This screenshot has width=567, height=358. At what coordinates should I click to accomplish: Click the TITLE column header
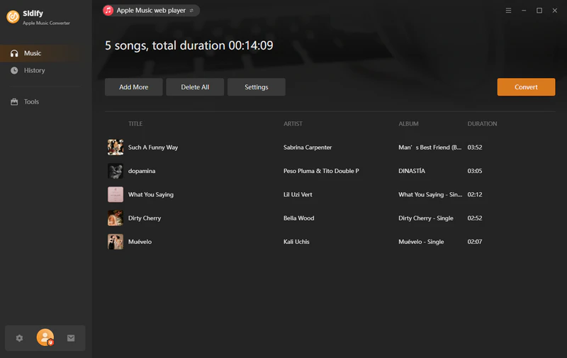click(135, 123)
